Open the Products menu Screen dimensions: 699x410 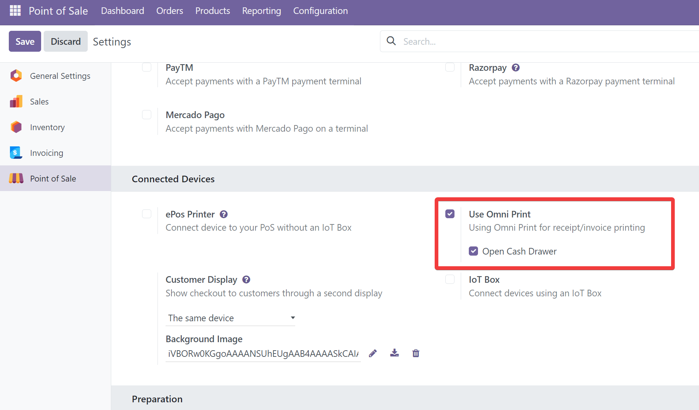click(x=213, y=11)
